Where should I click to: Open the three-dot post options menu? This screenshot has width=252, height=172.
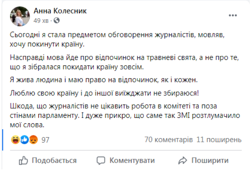[x=233, y=16]
